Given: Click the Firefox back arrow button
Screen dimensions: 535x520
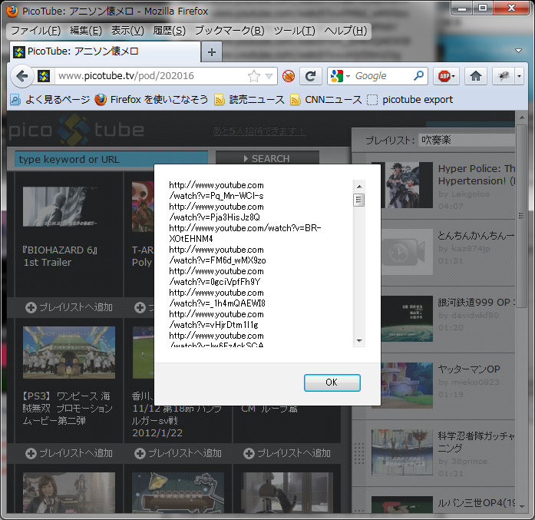Looking at the screenshot, I should [x=22, y=76].
